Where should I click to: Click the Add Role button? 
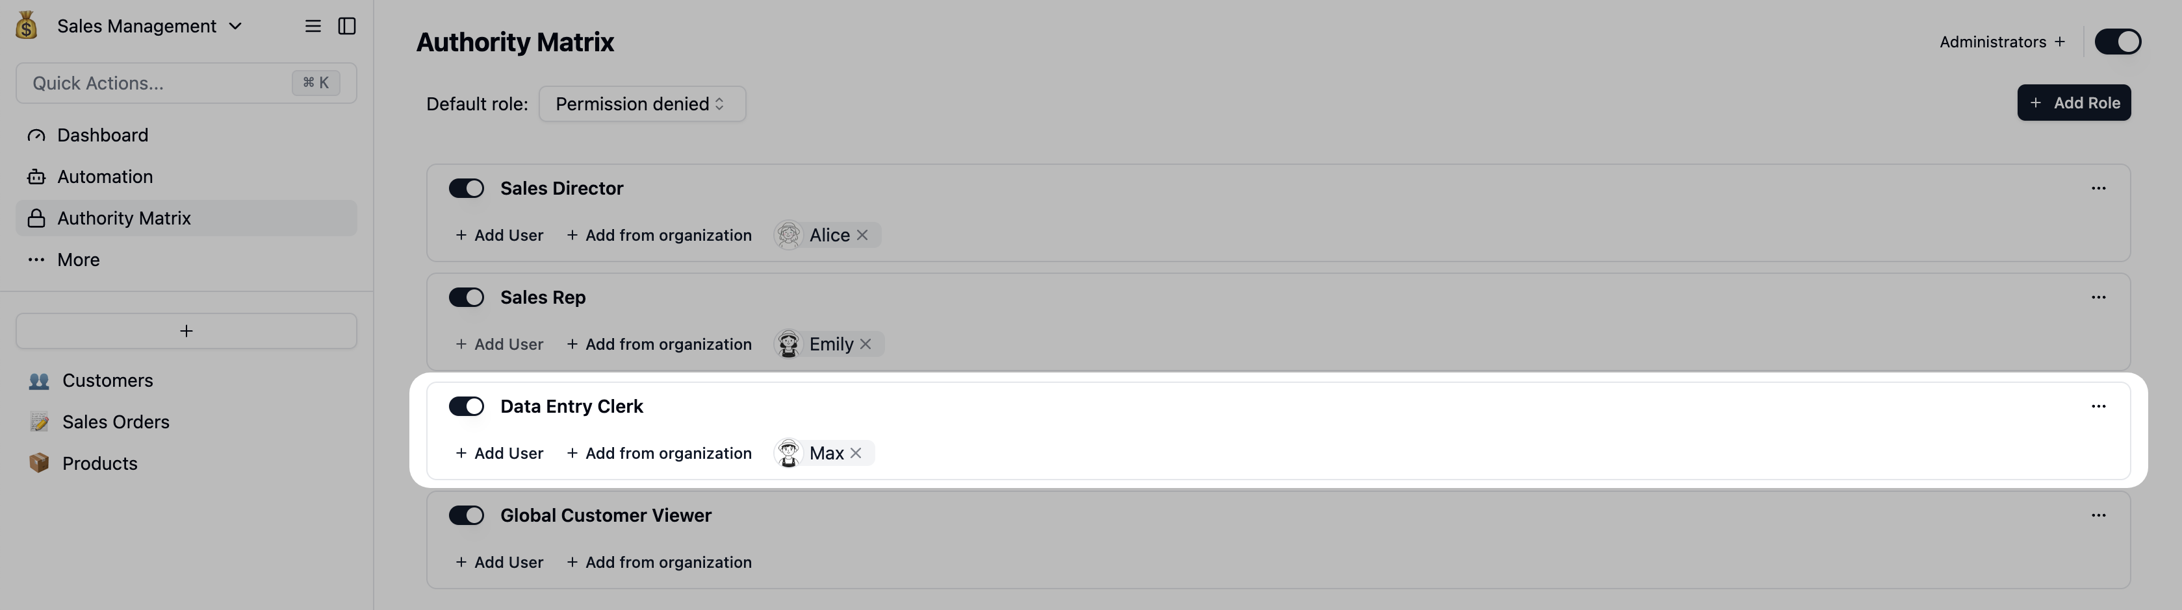pos(2073,103)
